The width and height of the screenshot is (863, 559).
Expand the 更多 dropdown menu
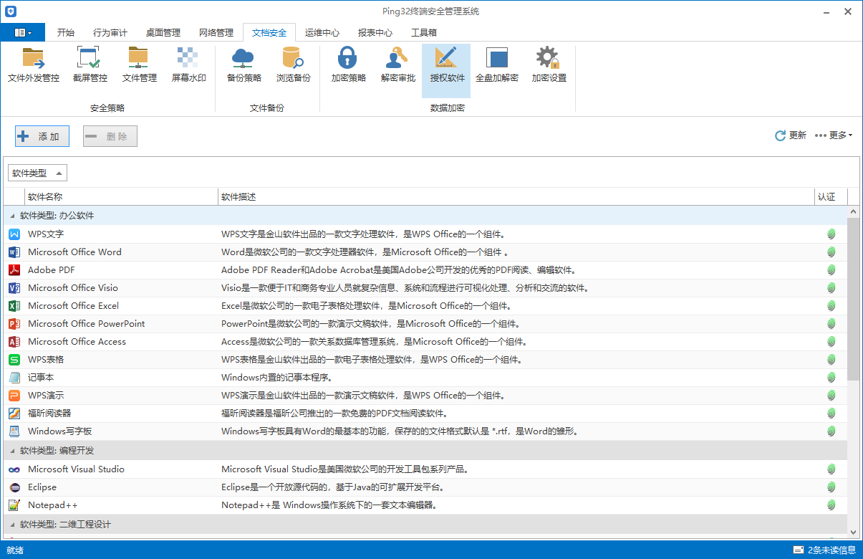838,134
